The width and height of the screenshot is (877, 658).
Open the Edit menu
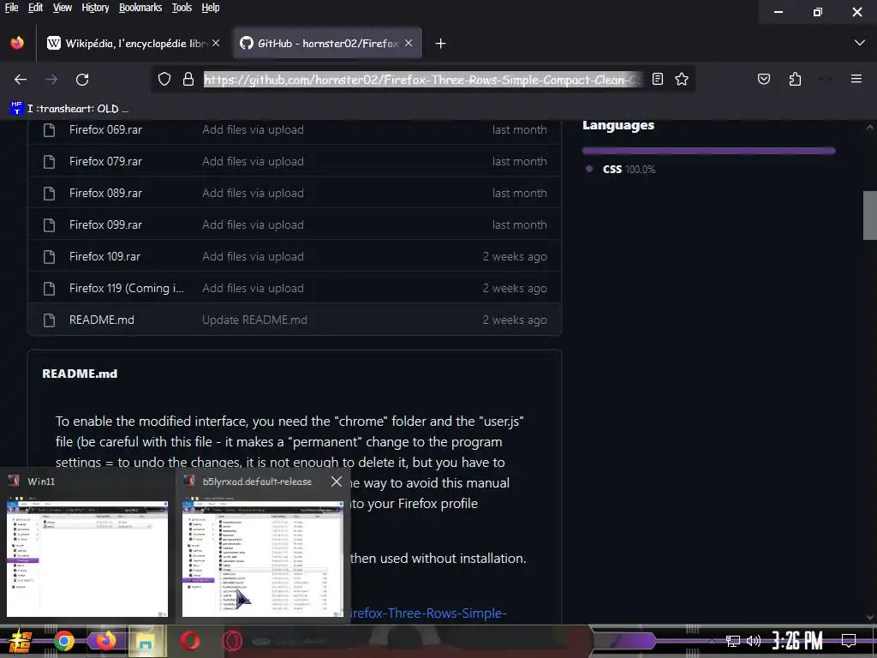pyautogui.click(x=35, y=7)
